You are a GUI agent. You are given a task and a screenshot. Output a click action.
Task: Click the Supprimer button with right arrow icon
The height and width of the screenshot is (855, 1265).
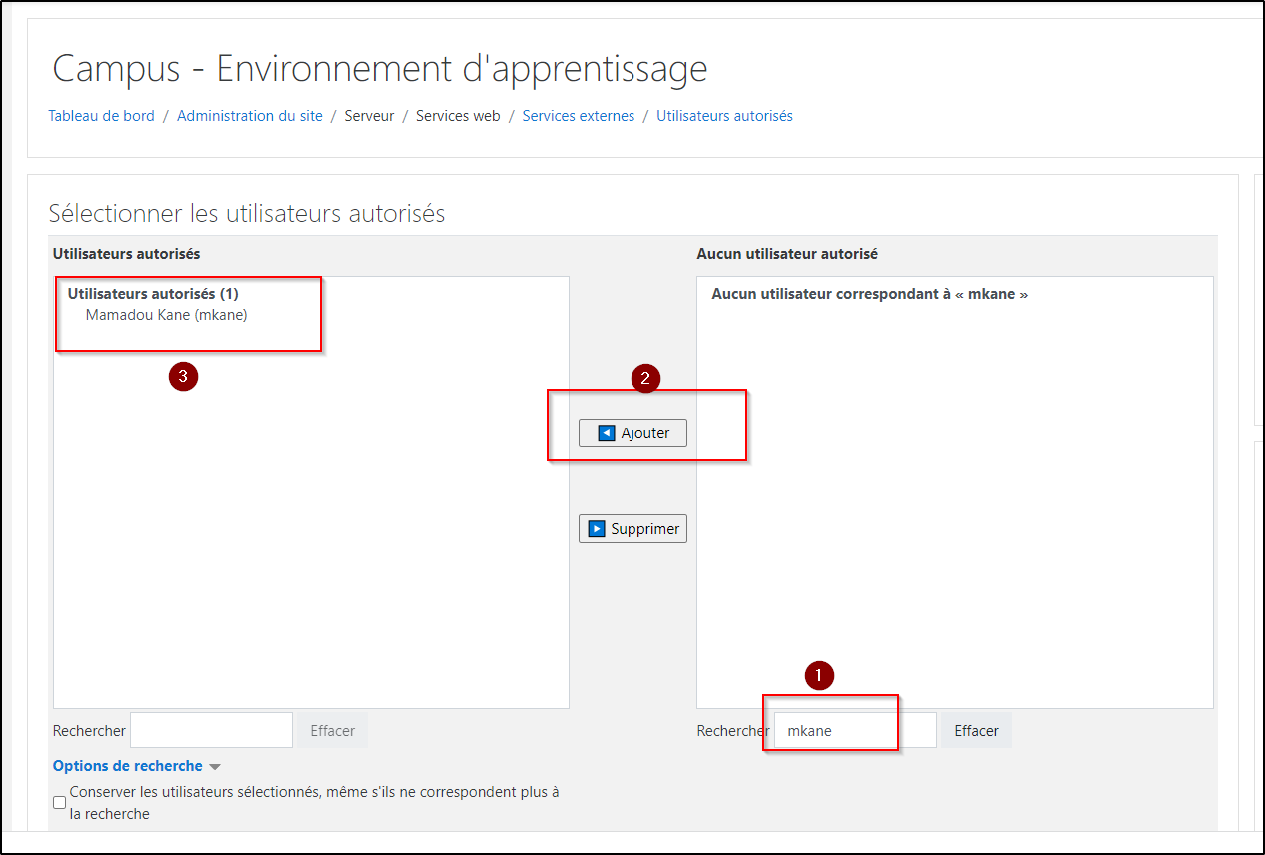point(632,529)
